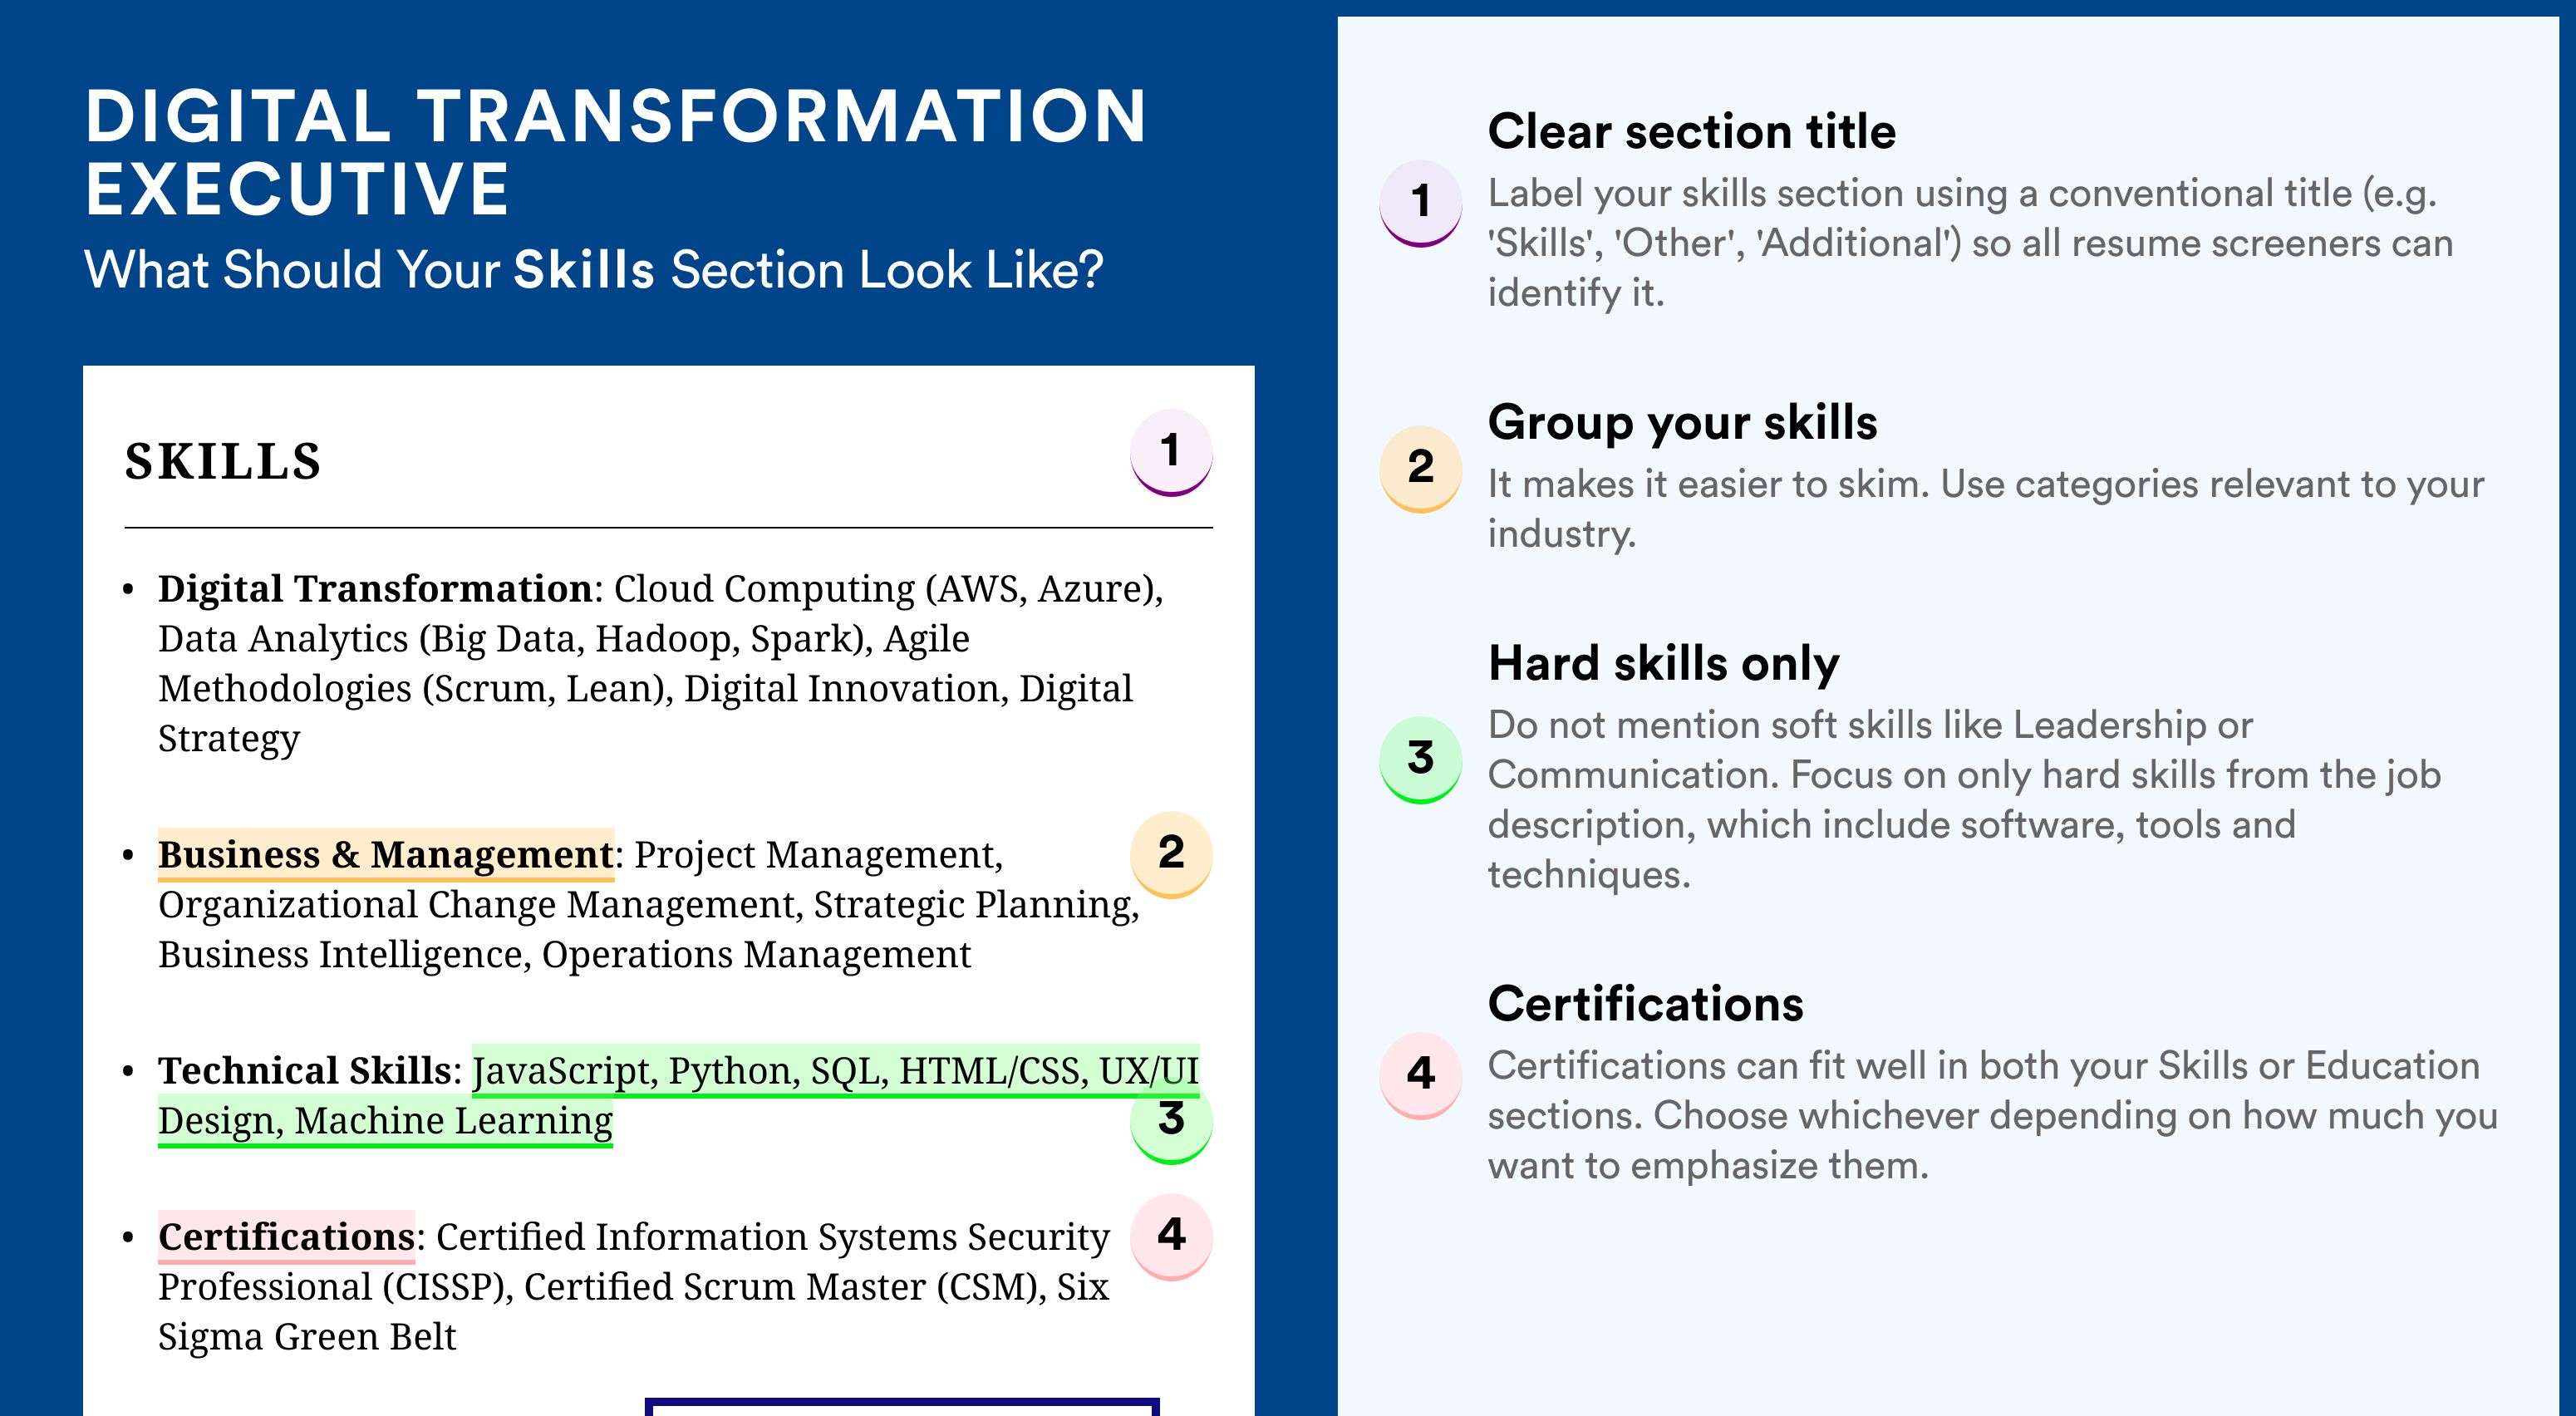The height and width of the screenshot is (1416, 2576).
Task: Click the highlighted 'Business & Management' label
Action: click(386, 855)
